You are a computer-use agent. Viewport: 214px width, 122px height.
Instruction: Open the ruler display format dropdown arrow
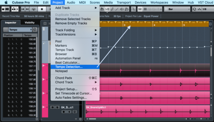pos(210,24)
